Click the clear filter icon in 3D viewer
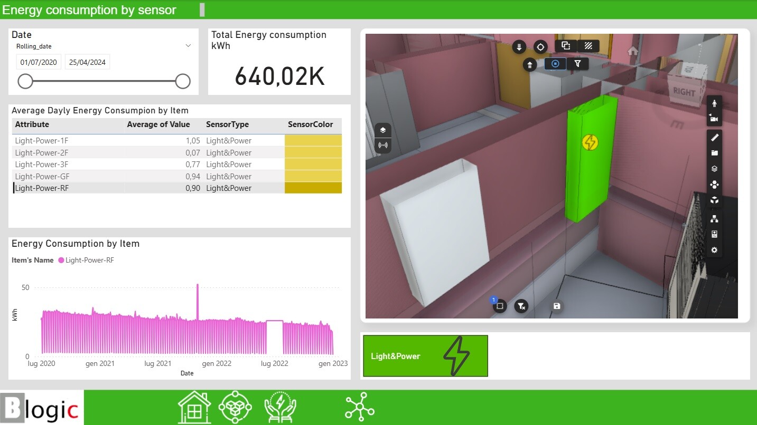Image resolution: width=757 pixels, height=425 pixels. pyautogui.click(x=521, y=306)
